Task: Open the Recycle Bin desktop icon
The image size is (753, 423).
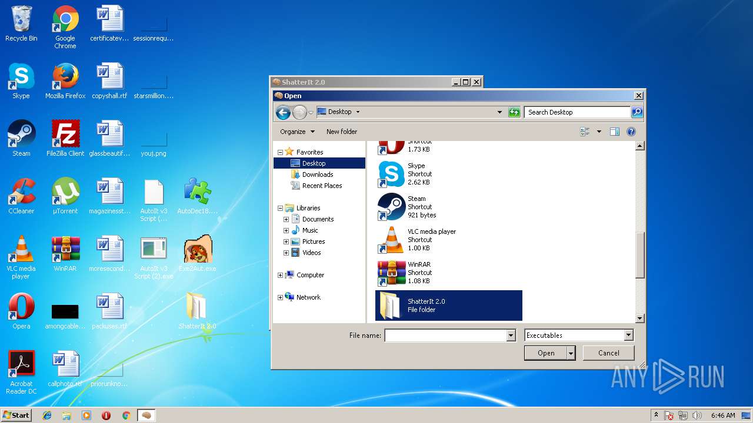Action: point(21,23)
